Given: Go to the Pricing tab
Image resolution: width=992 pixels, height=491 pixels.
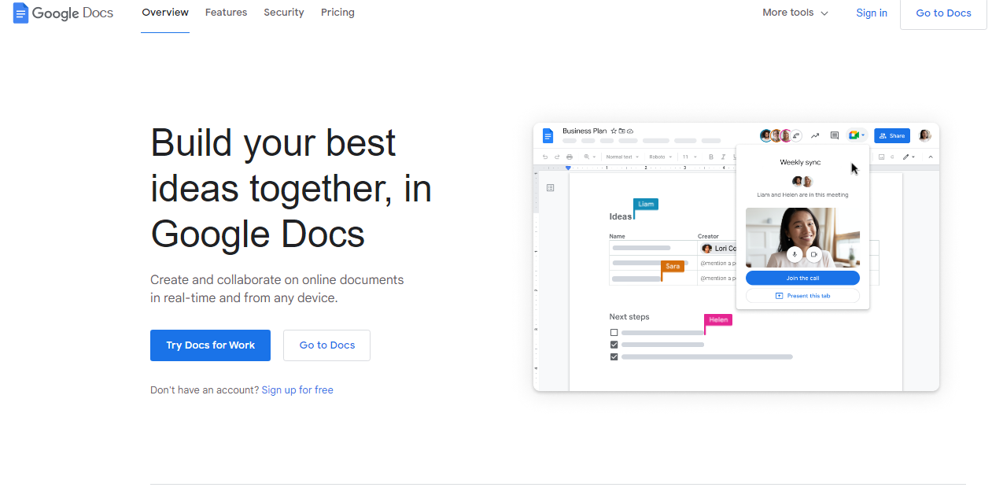Looking at the screenshot, I should tap(337, 13).
